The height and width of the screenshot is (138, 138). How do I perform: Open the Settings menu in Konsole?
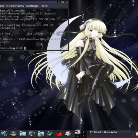(x=32, y=6)
